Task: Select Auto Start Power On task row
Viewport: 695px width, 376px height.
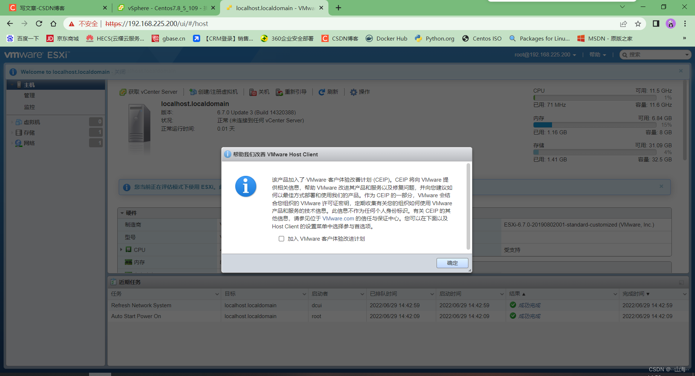Action: click(398, 316)
